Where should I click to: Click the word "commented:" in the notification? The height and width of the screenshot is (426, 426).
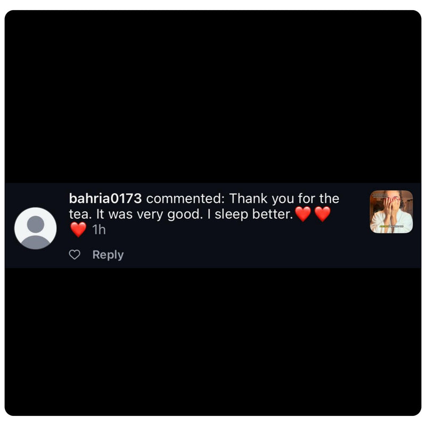click(x=185, y=198)
